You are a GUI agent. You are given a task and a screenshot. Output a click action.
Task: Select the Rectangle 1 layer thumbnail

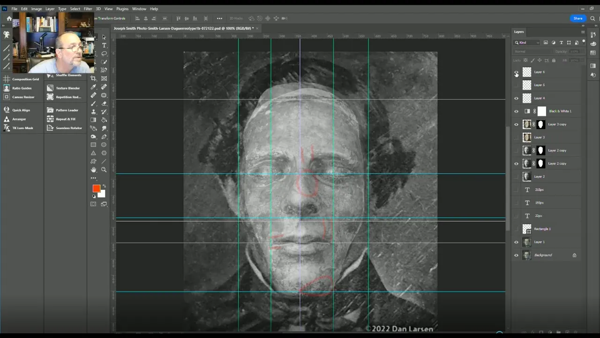[x=527, y=229]
